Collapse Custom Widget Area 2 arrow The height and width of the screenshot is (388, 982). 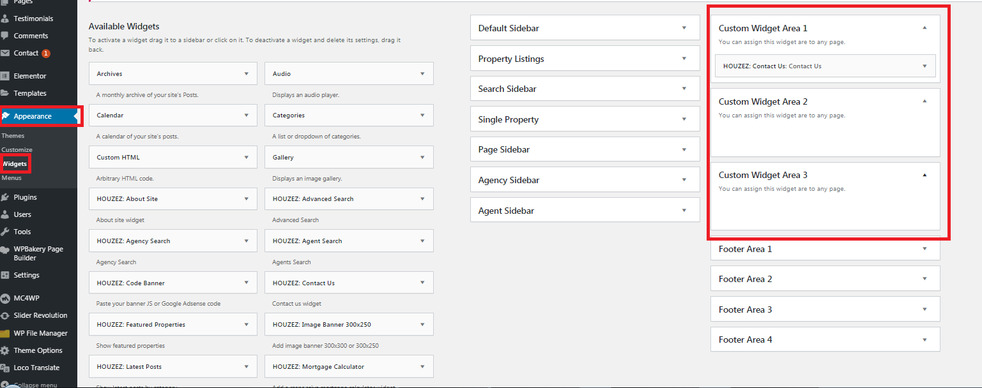click(x=924, y=101)
